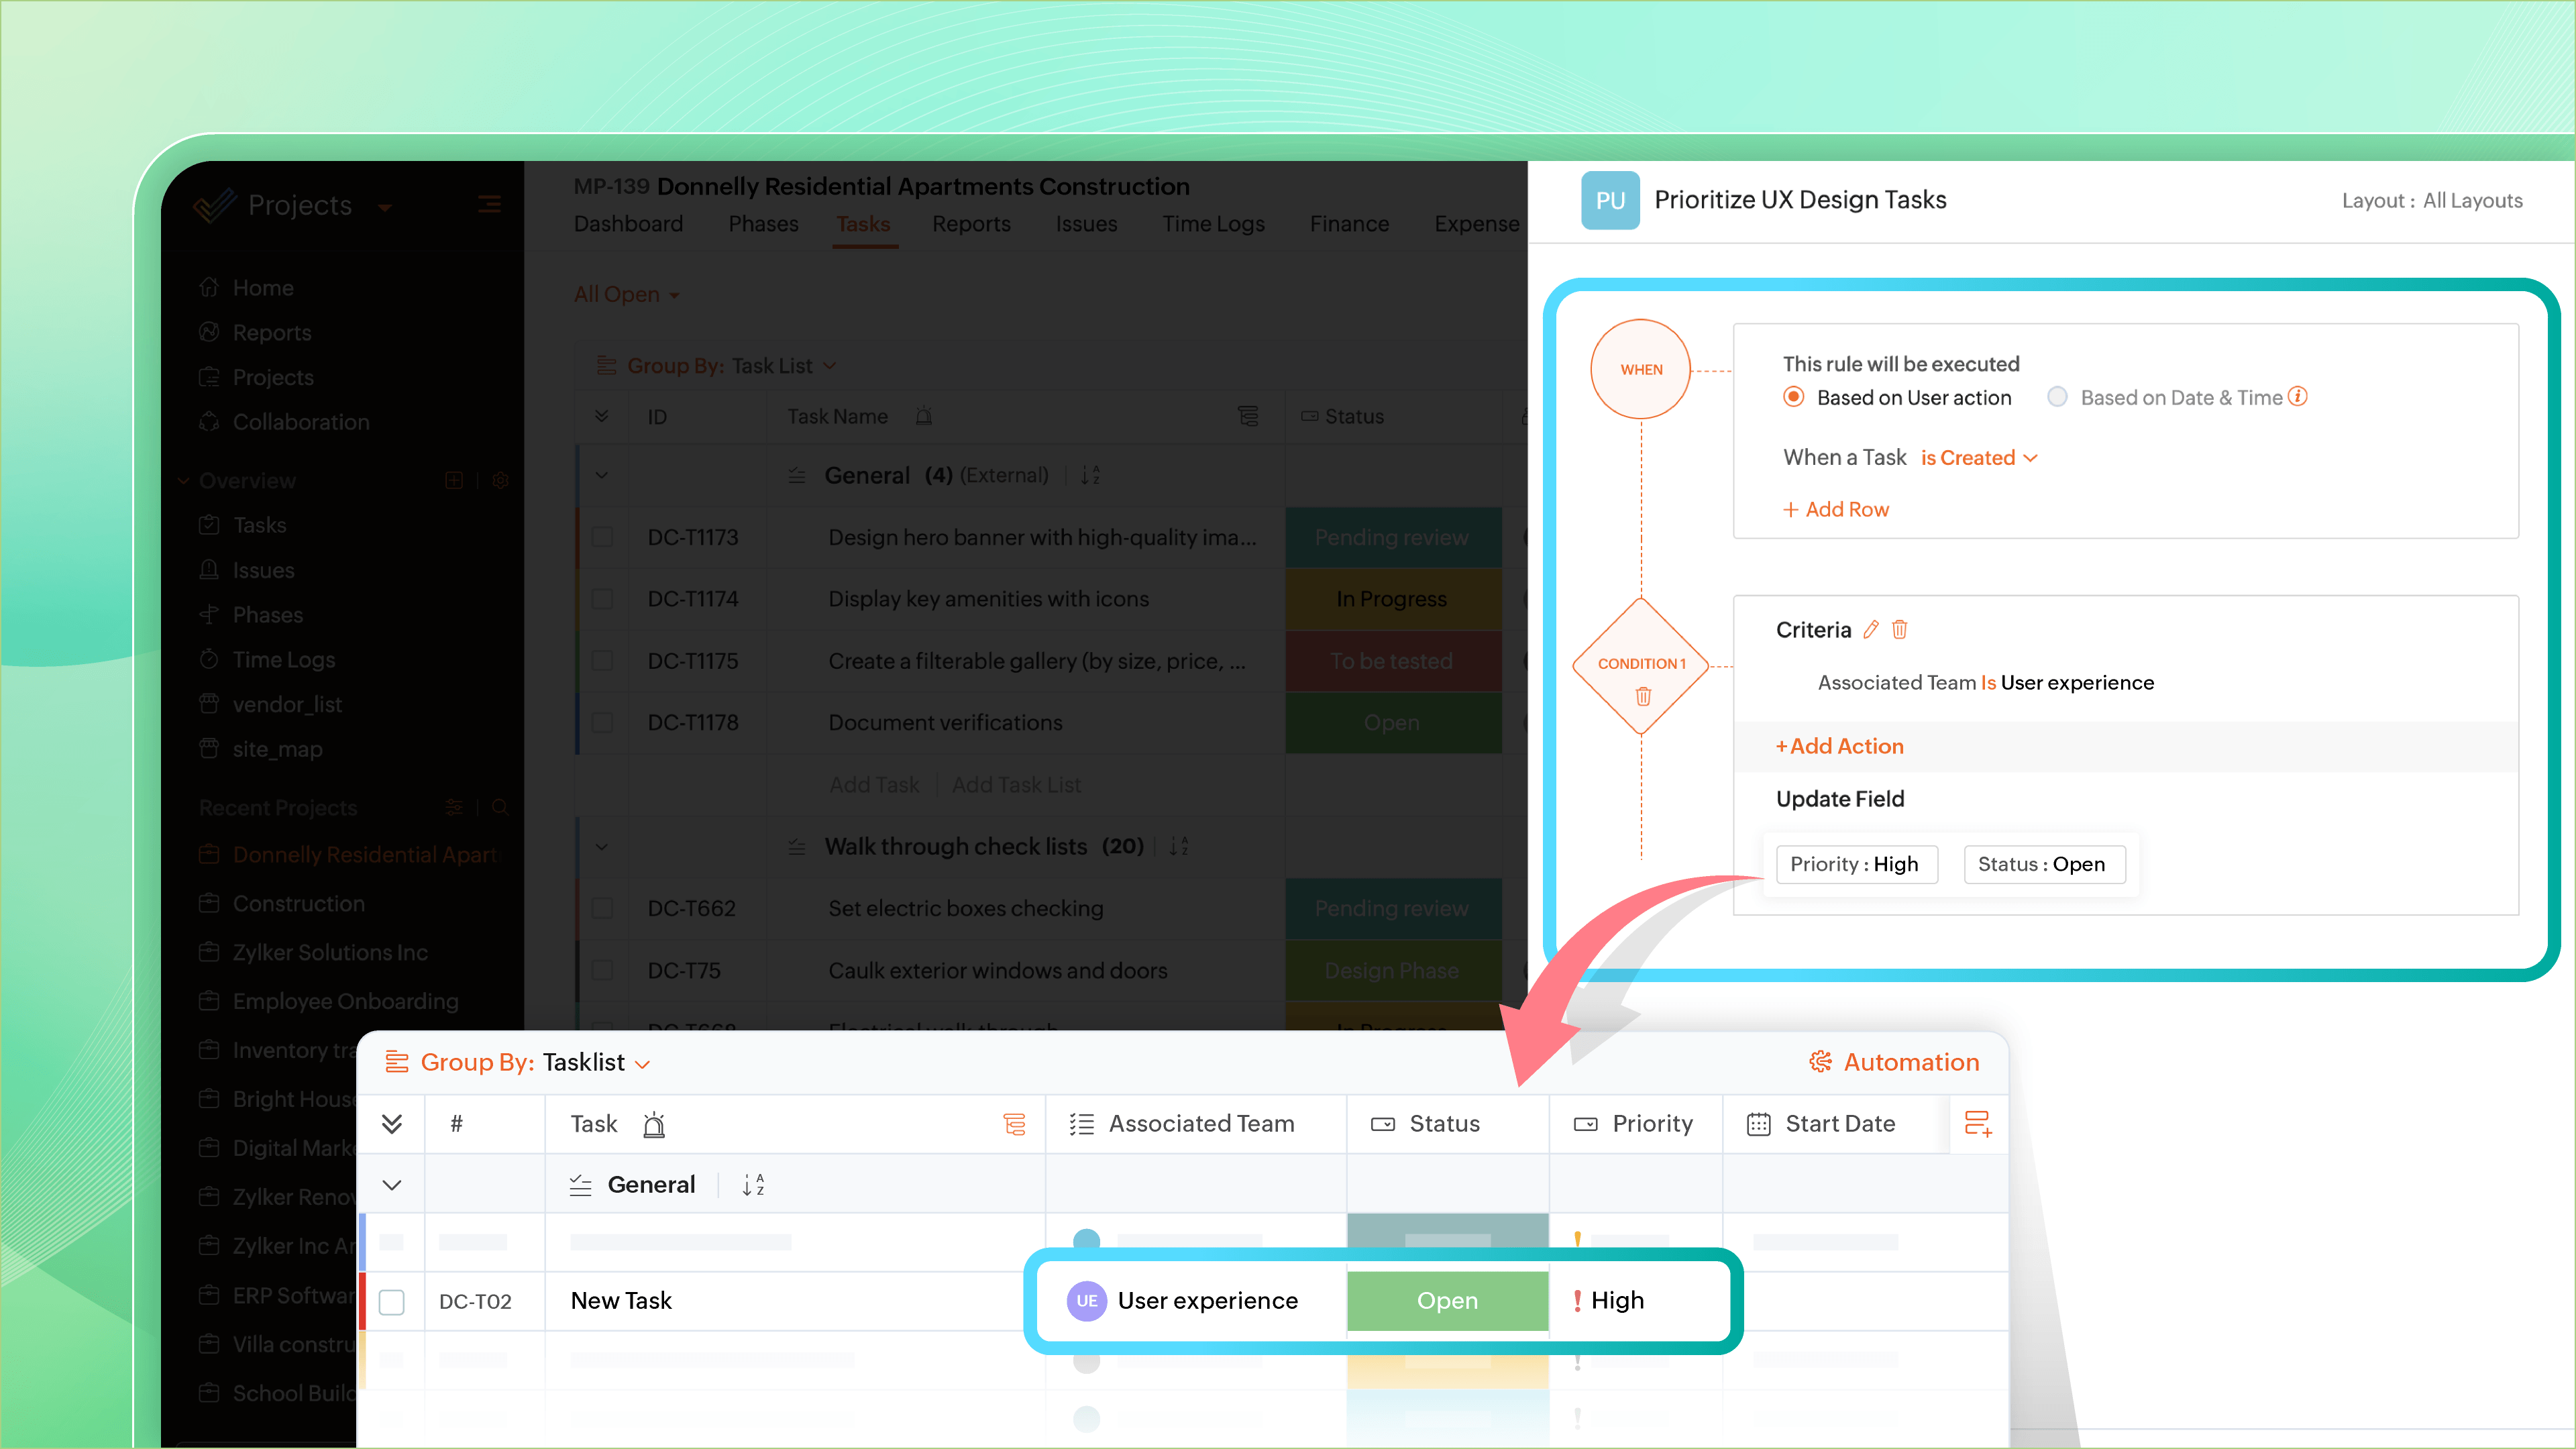Click the reminder bell icon beside Task column

(655, 1124)
